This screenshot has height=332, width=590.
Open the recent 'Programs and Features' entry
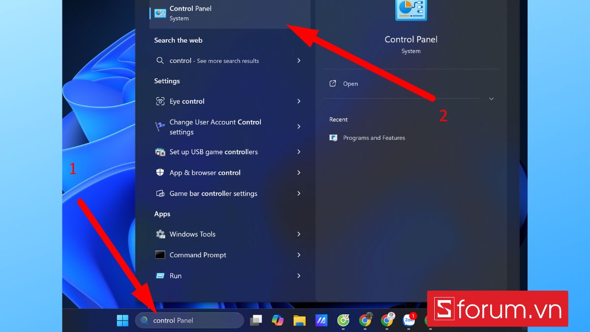(374, 138)
